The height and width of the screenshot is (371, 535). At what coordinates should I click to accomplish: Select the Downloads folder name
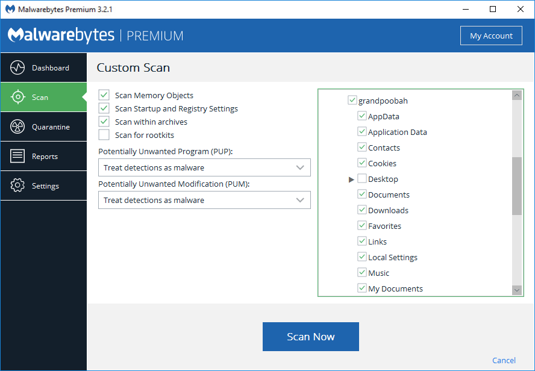388,211
